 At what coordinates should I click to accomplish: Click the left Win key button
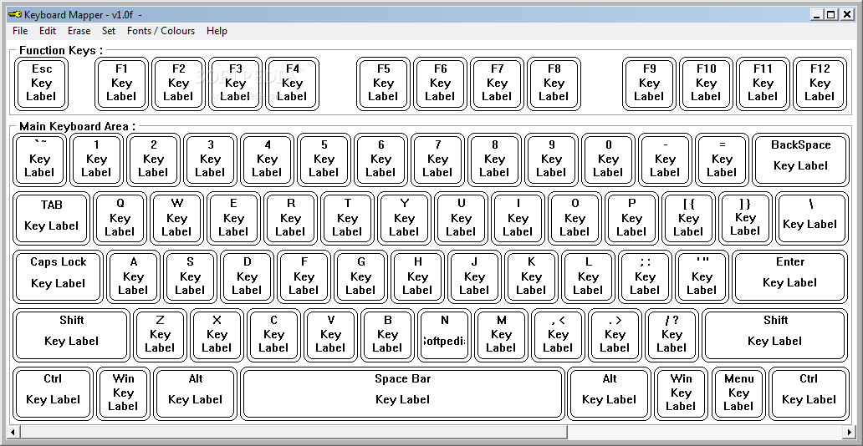(123, 393)
